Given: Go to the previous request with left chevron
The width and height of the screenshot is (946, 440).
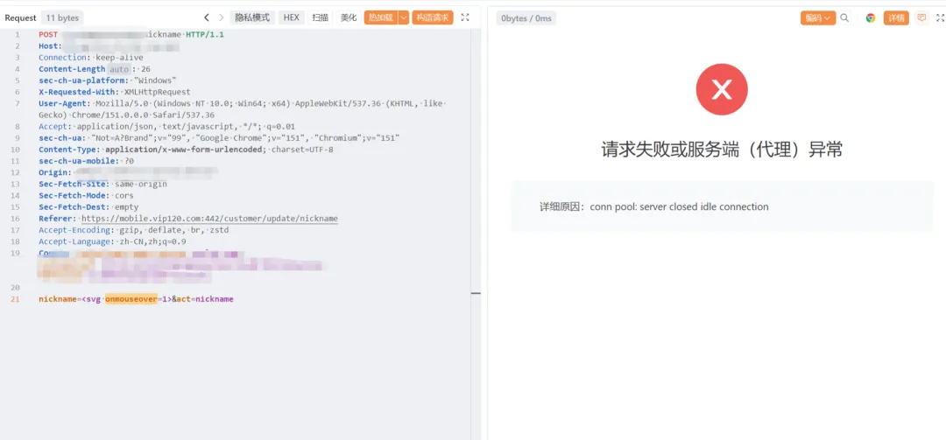Looking at the screenshot, I should [207, 17].
